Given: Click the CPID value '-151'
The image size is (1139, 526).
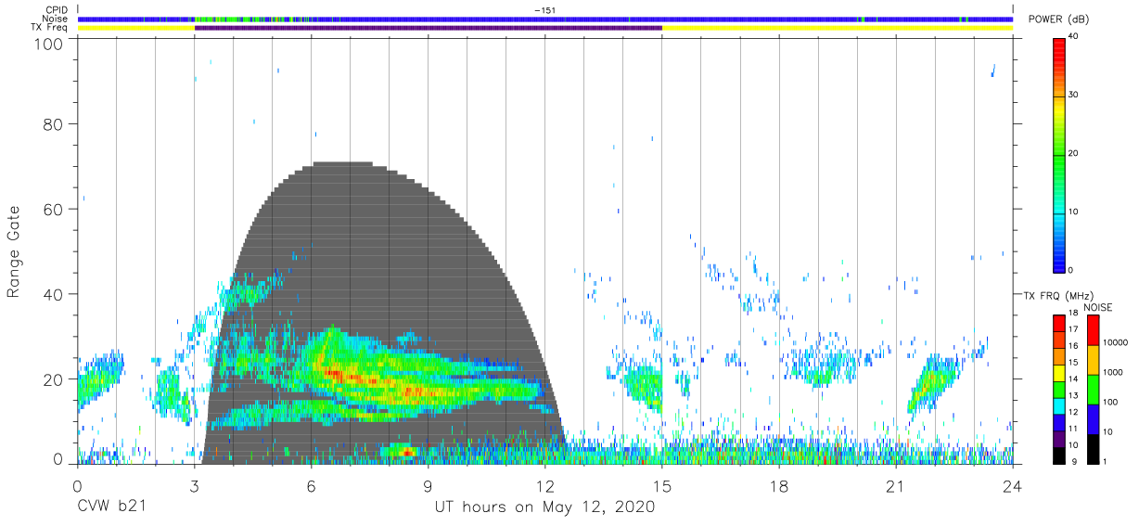Looking at the screenshot, I should click(545, 9).
